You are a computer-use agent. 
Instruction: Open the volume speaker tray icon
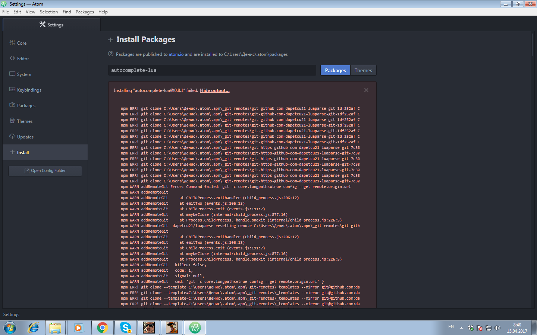pyautogui.click(x=497, y=328)
